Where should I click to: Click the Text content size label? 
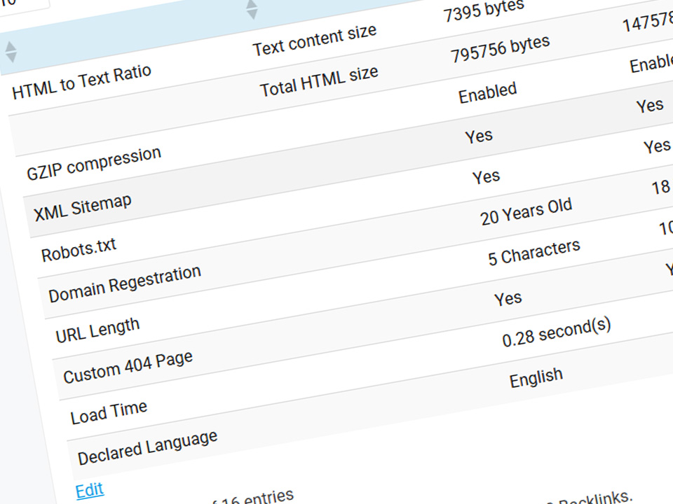[314, 40]
